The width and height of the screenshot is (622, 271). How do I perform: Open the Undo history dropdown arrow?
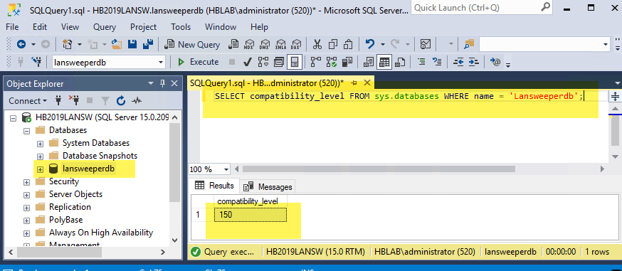click(x=382, y=44)
